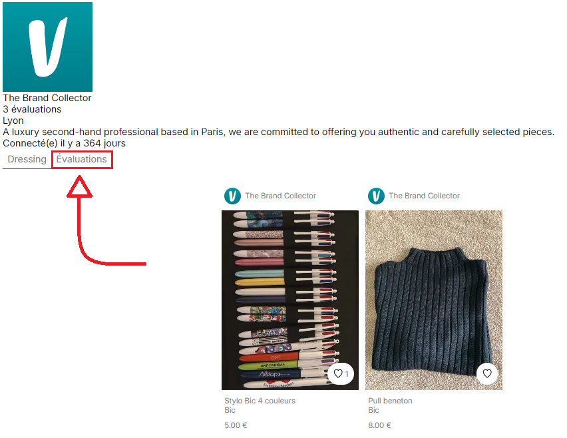The image size is (567, 438).
Task: Click the 3 évaluations text
Action: 32,109
